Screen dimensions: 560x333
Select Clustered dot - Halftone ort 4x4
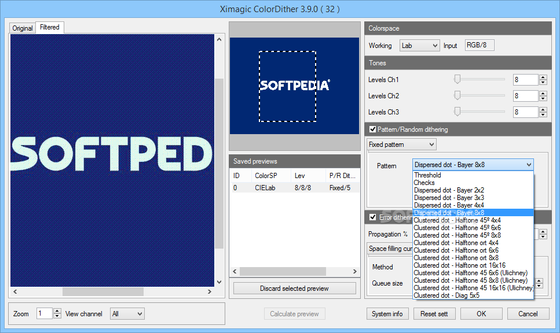click(473, 243)
